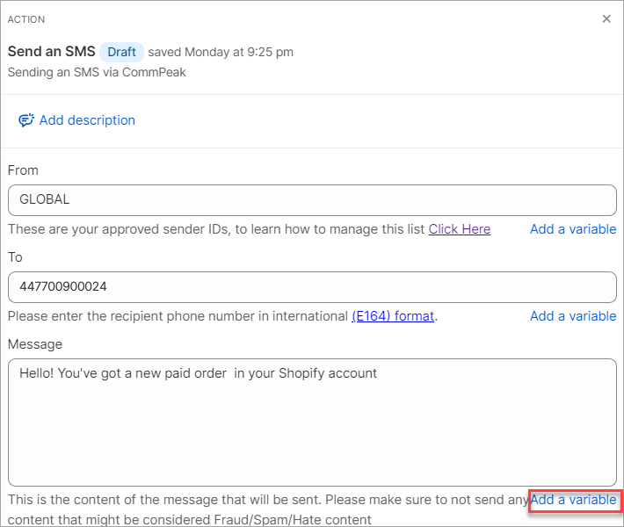624x527 pixels.
Task: Close the Action panel with the X
Action: tap(606, 18)
